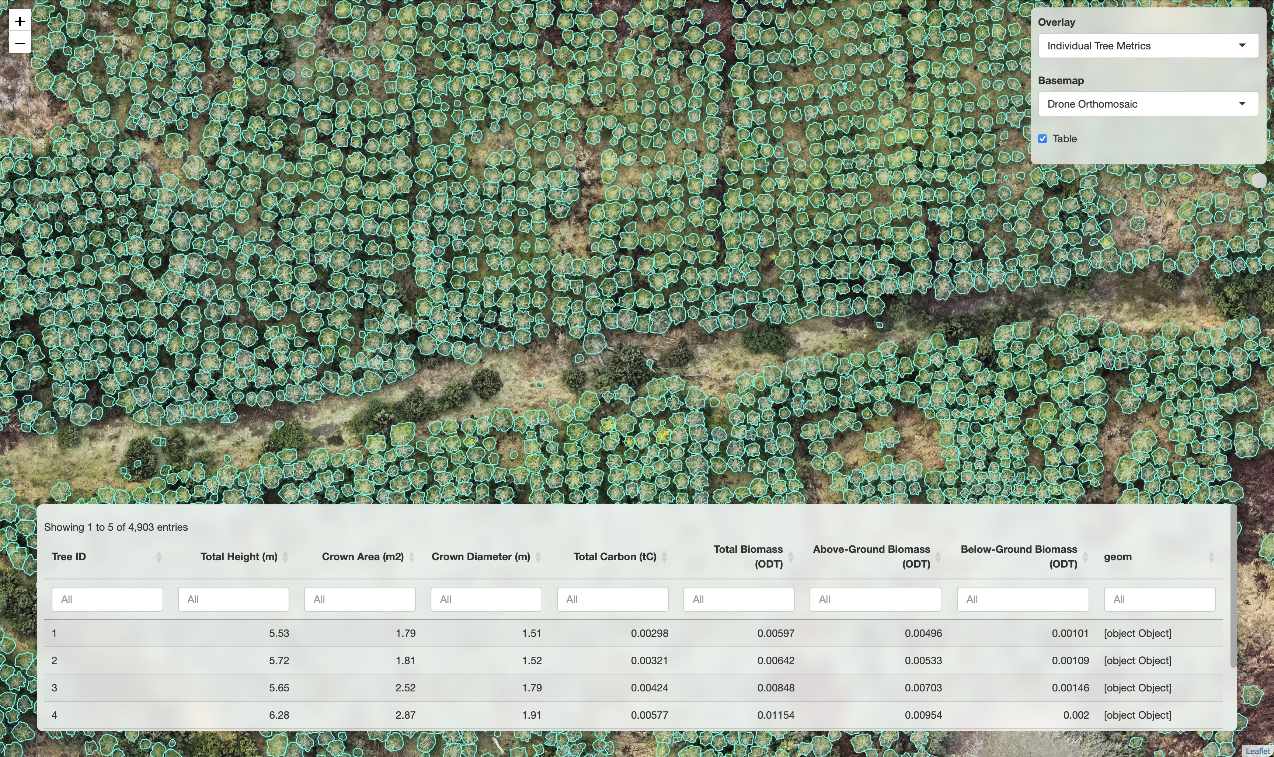The width and height of the screenshot is (1274, 757).
Task: Sort by Crown Area sort icon
Action: [x=412, y=557]
